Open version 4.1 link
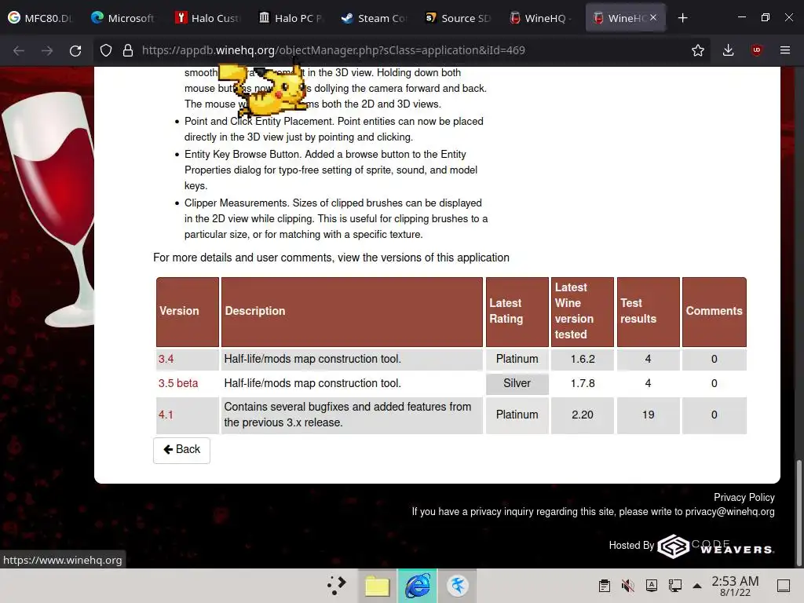This screenshot has width=804, height=603. point(166,415)
